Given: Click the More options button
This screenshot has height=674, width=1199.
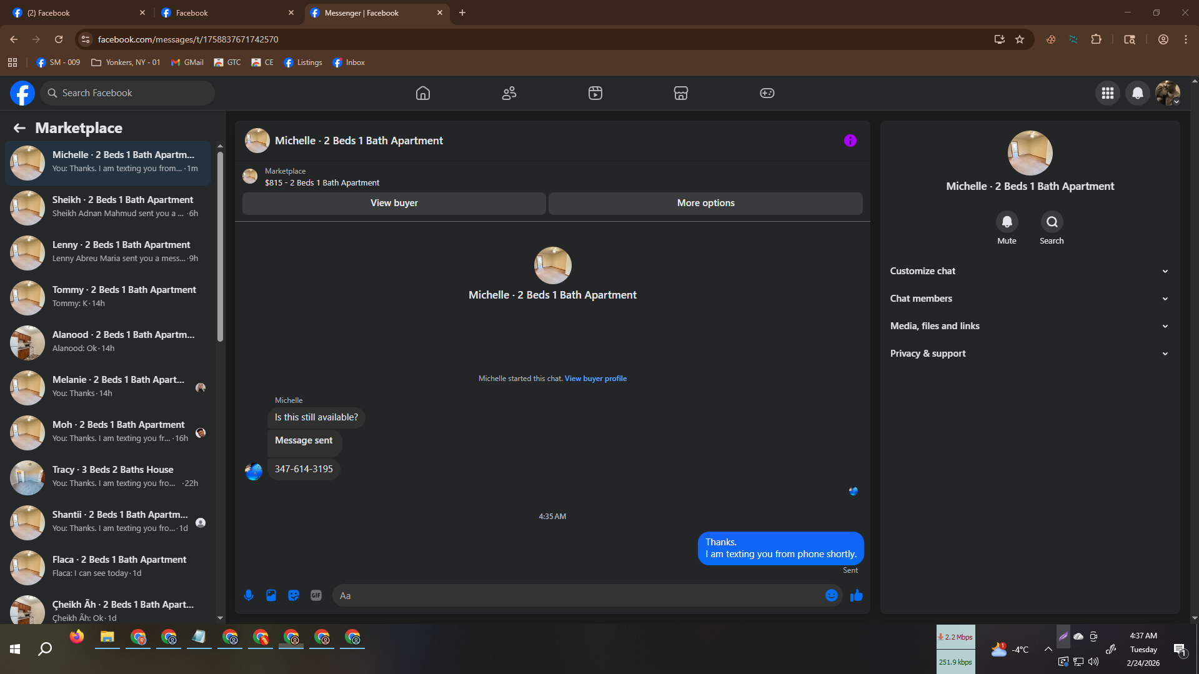Looking at the screenshot, I should tap(705, 203).
